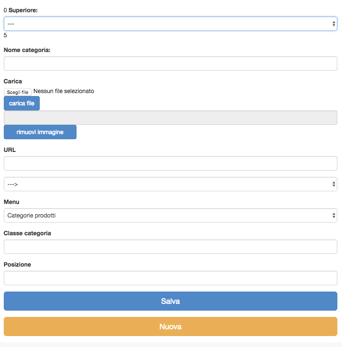
Task: Click the greyed-out image path field
Action: click(x=170, y=118)
